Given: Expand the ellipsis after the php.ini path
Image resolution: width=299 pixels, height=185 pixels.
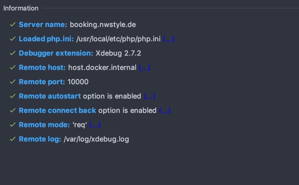Looking at the screenshot, I should pyautogui.click(x=168, y=39).
